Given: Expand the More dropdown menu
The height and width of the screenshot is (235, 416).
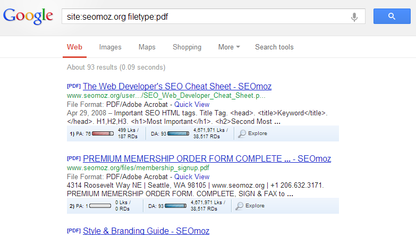Looking at the screenshot, I should coord(228,47).
